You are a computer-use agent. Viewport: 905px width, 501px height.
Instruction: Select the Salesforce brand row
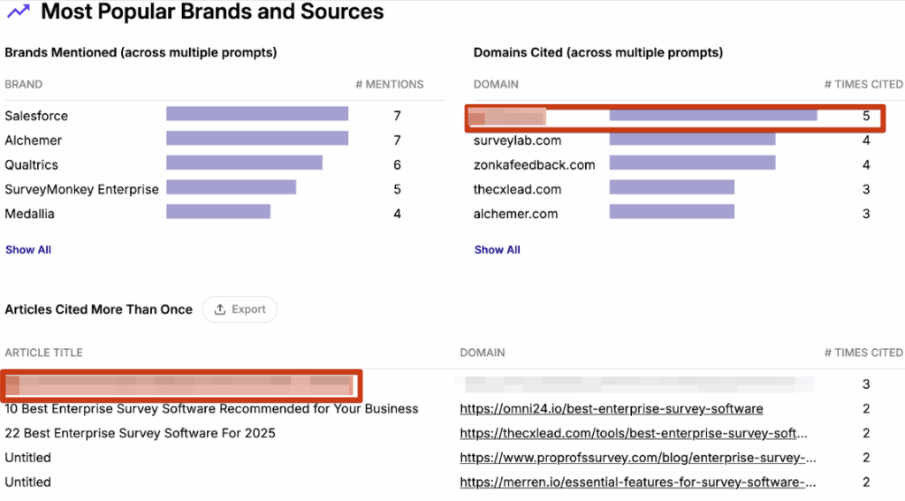(x=225, y=116)
